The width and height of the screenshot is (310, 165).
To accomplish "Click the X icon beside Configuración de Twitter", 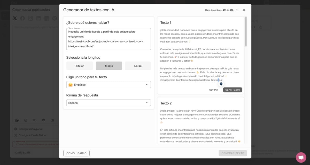I will 16,135.
